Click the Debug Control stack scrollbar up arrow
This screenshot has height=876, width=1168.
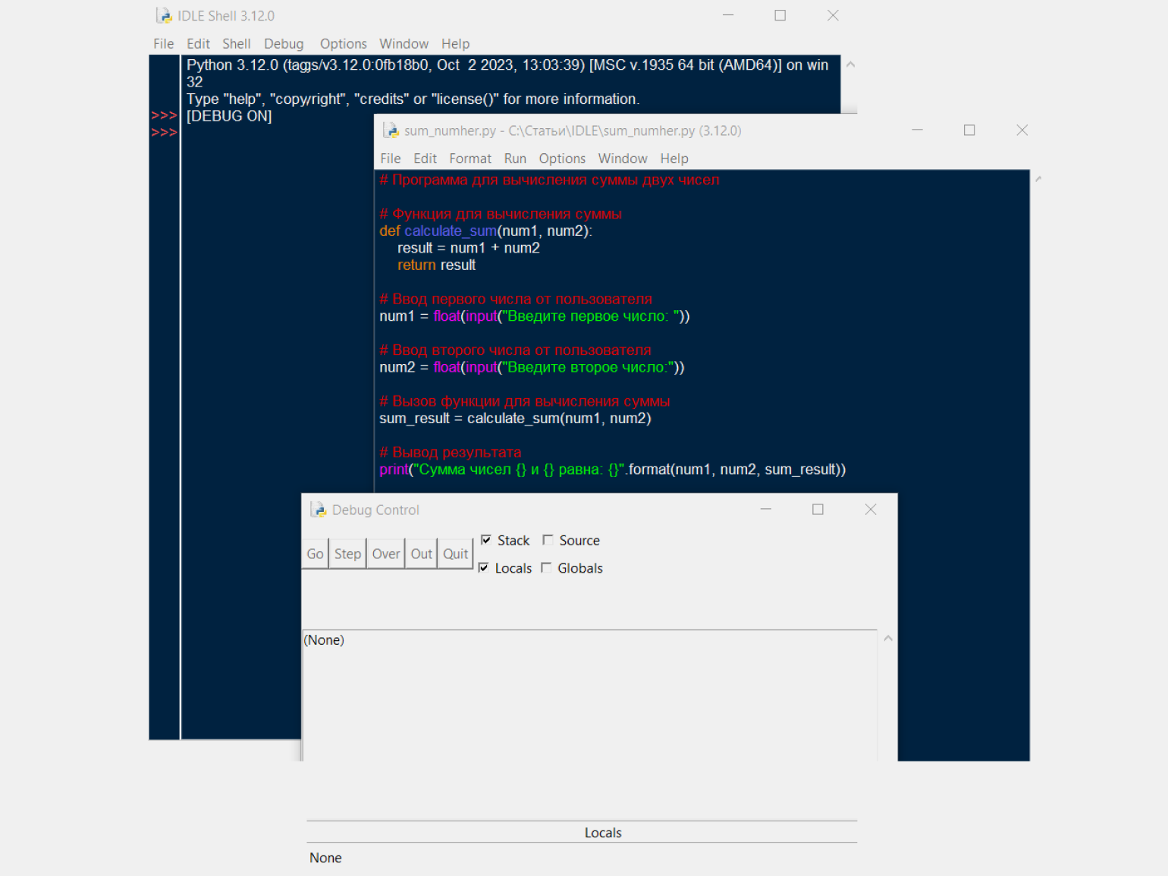[x=888, y=639]
